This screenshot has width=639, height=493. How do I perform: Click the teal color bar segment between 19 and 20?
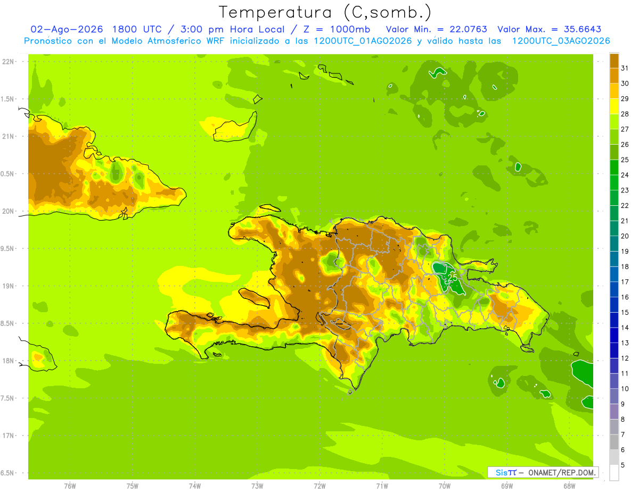point(614,244)
